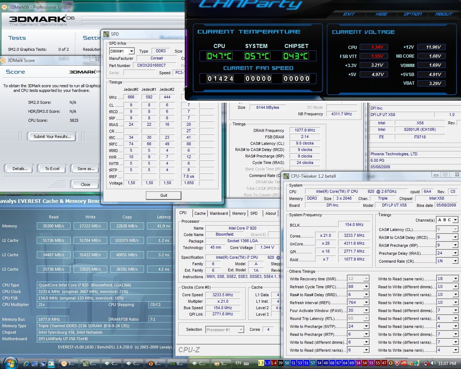Click the orange EVEREST info tray icon
Image resolution: width=461 pixels, height=369 pixels.
[x=391, y=363]
